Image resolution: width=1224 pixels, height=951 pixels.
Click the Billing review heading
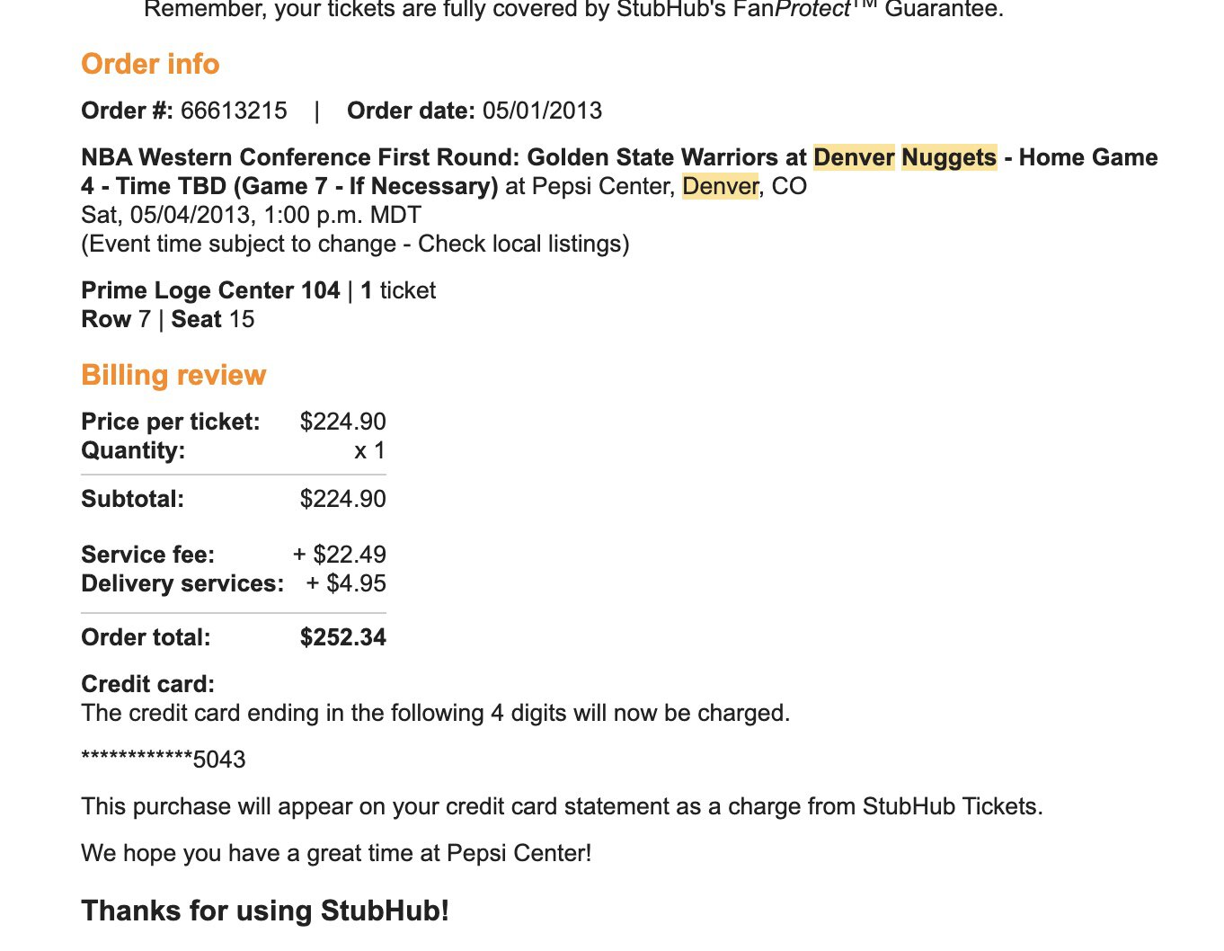pos(173,375)
